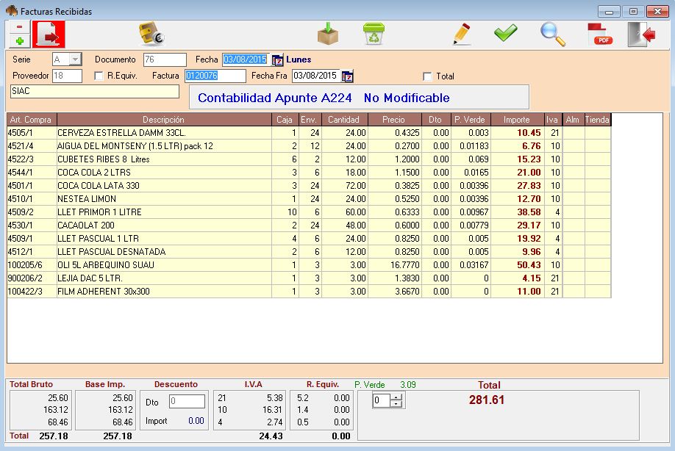Click the payment euro coin icon

152,34
